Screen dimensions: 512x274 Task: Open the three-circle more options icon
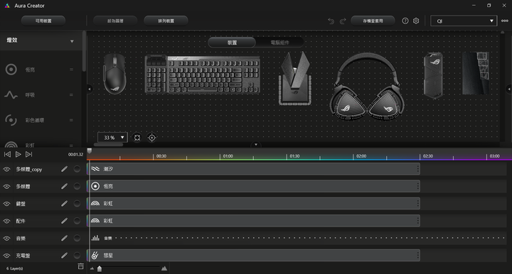(x=505, y=21)
